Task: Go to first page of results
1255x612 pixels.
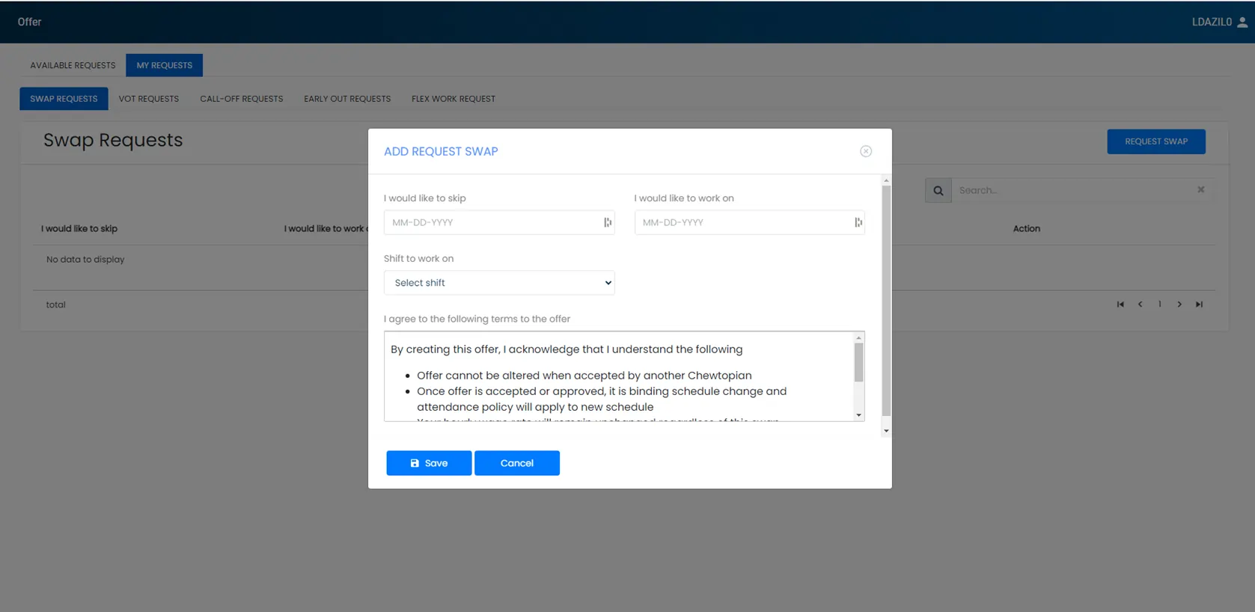Action: coord(1120,305)
